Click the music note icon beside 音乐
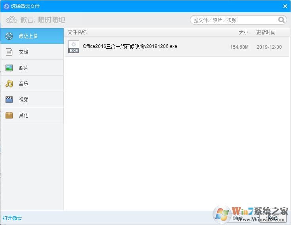Image resolution: width=291 pixels, height=225 pixels. [9, 84]
